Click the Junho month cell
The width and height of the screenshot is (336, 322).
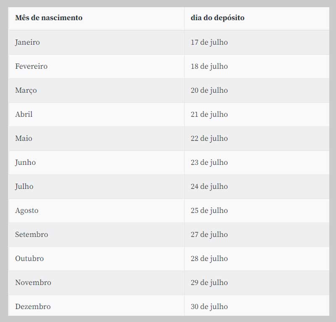pyautogui.click(x=26, y=162)
